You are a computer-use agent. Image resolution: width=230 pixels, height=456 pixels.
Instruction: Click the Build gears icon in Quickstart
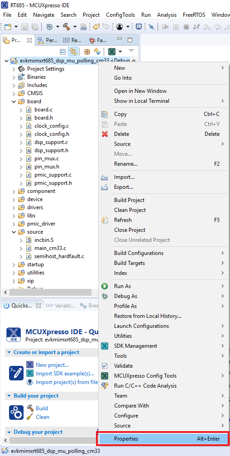pos(16,413)
